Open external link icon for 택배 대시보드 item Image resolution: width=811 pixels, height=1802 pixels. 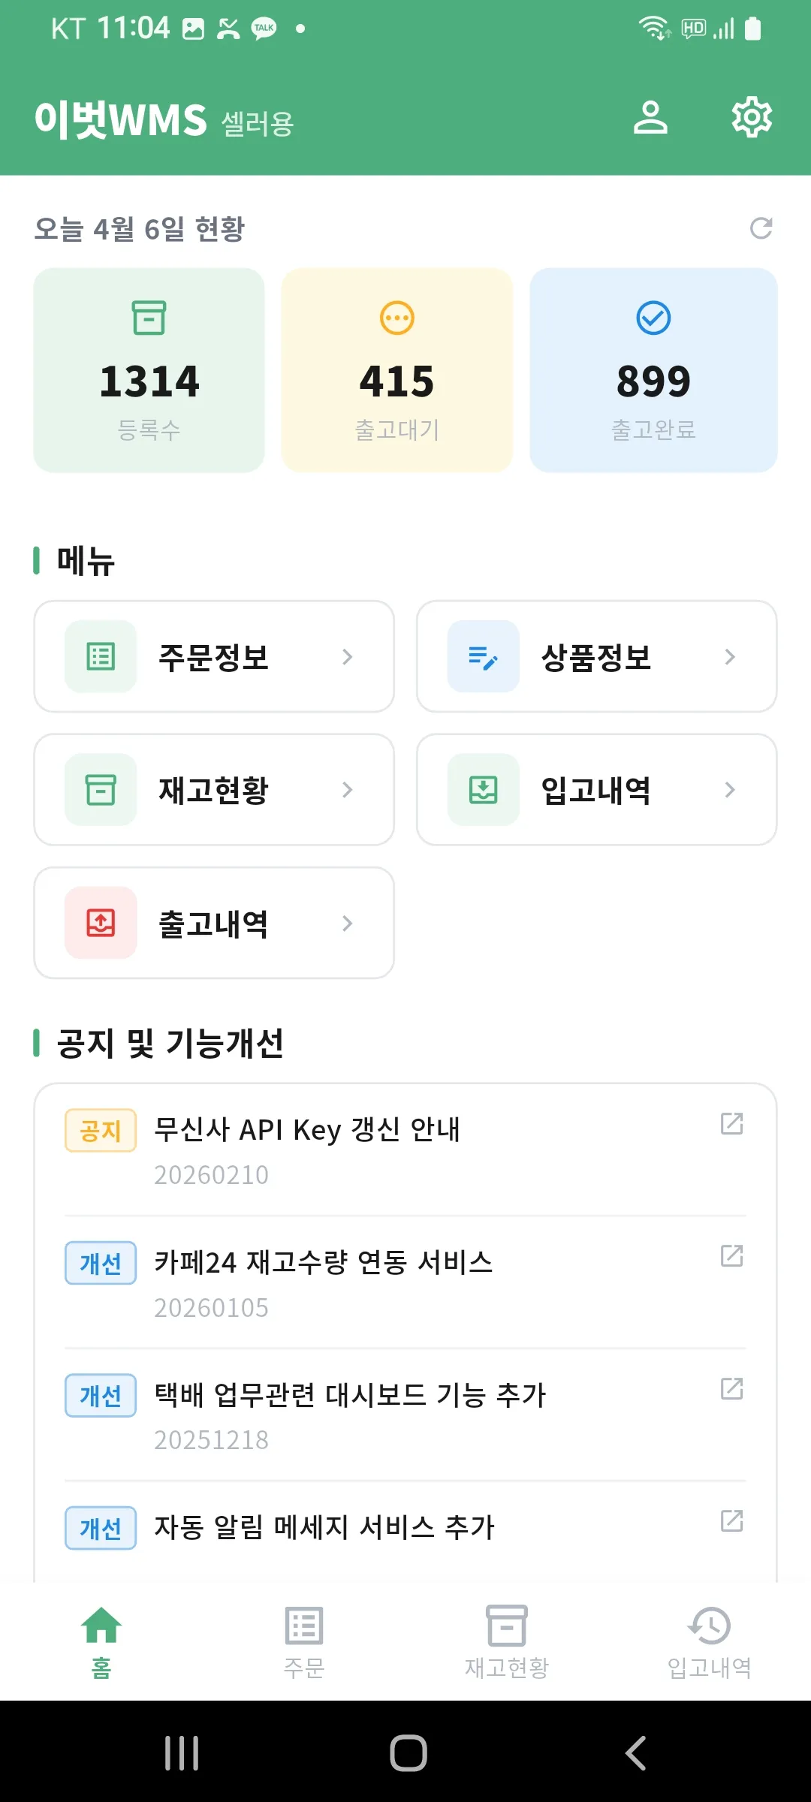731,1389
